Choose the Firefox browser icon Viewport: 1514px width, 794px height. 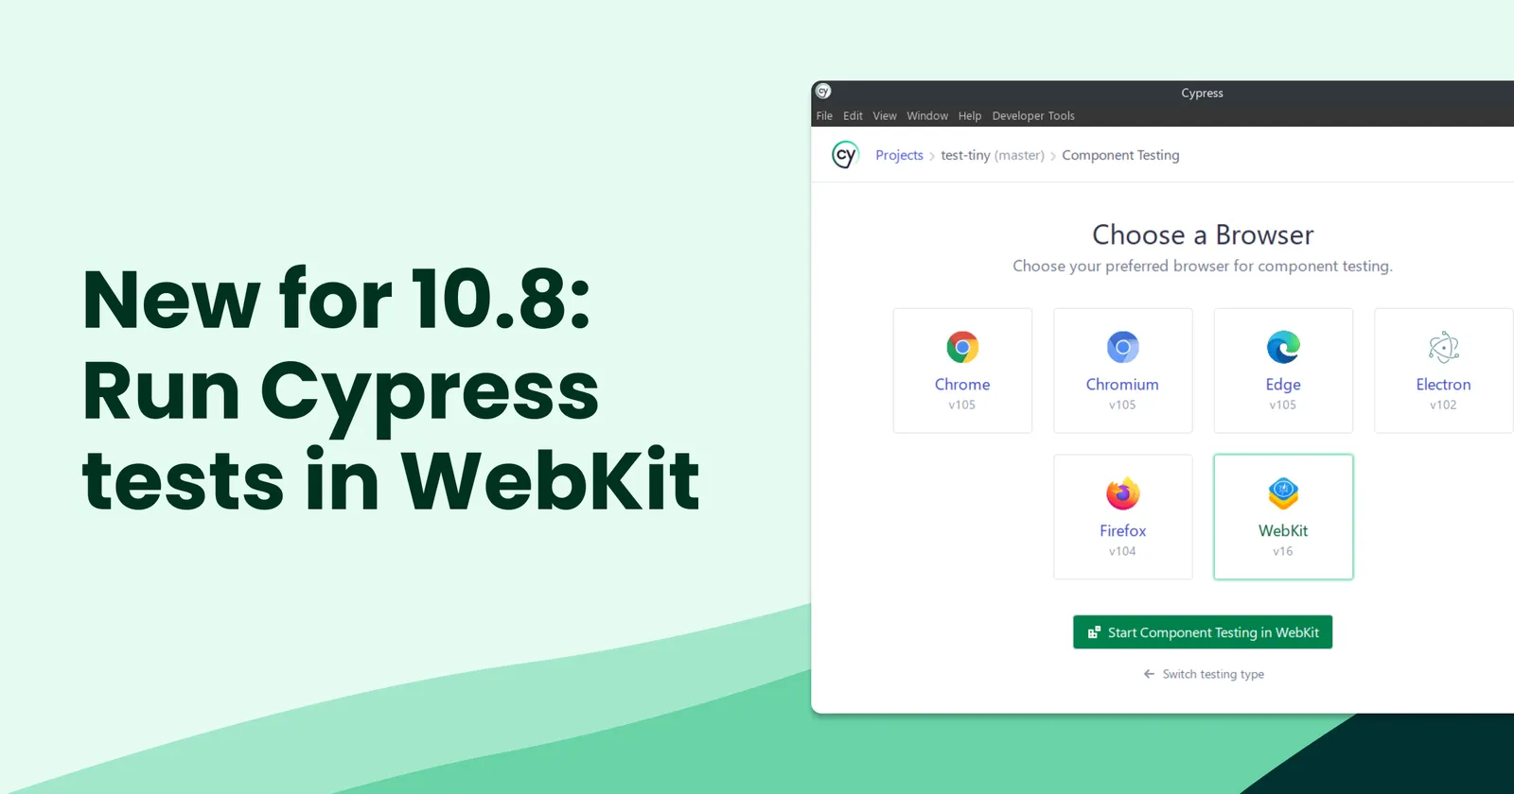[1122, 493]
